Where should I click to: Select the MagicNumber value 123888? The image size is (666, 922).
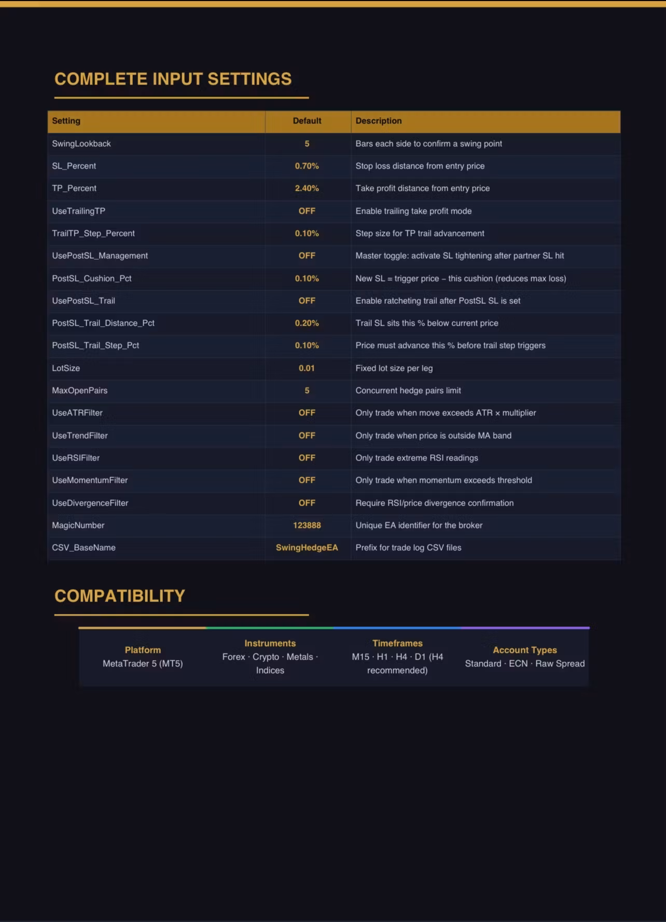pyautogui.click(x=307, y=525)
